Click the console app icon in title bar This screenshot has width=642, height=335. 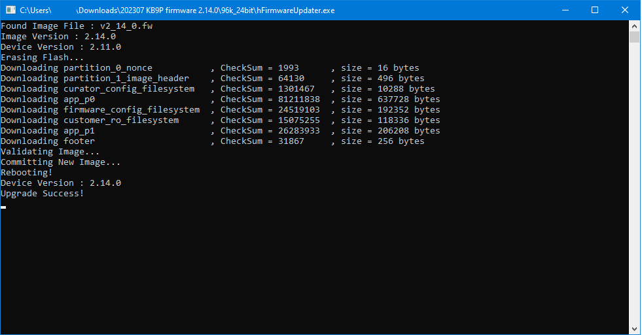click(10, 10)
